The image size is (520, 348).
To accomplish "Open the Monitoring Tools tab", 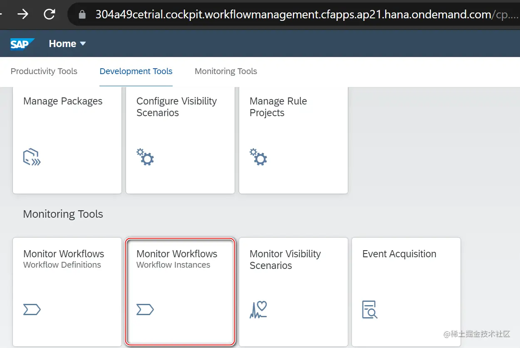I will pos(226,71).
